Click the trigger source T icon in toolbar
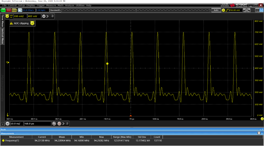 click(x=223, y=10)
